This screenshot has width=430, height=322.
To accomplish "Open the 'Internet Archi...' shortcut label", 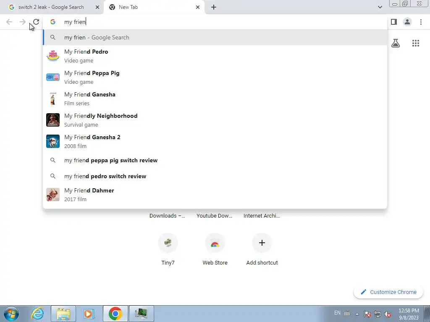I will point(262,216).
